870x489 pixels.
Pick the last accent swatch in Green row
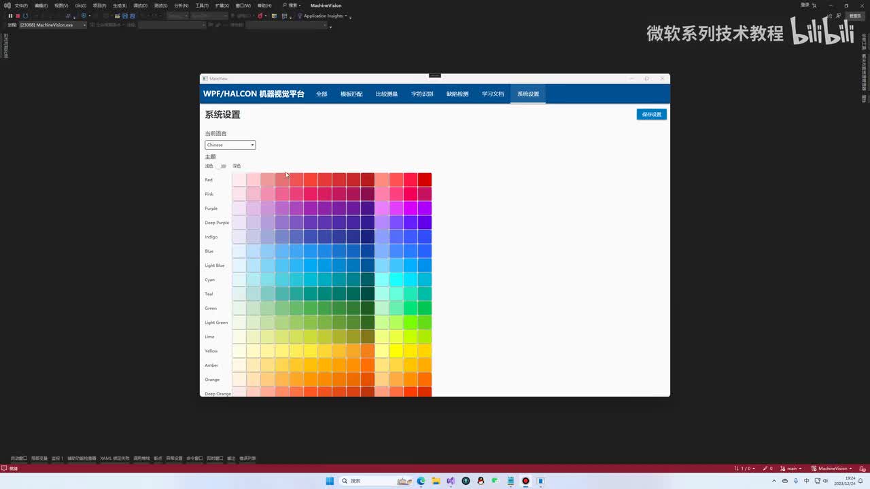click(x=424, y=308)
